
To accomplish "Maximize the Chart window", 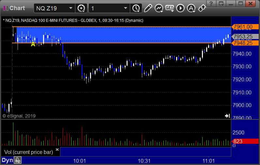I will click(x=241, y=3).
